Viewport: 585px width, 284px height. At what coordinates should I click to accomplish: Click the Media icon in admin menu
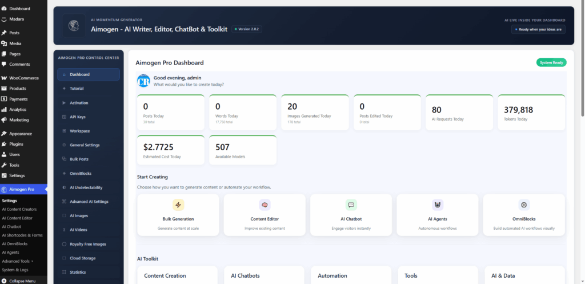click(x=4, y=43)
